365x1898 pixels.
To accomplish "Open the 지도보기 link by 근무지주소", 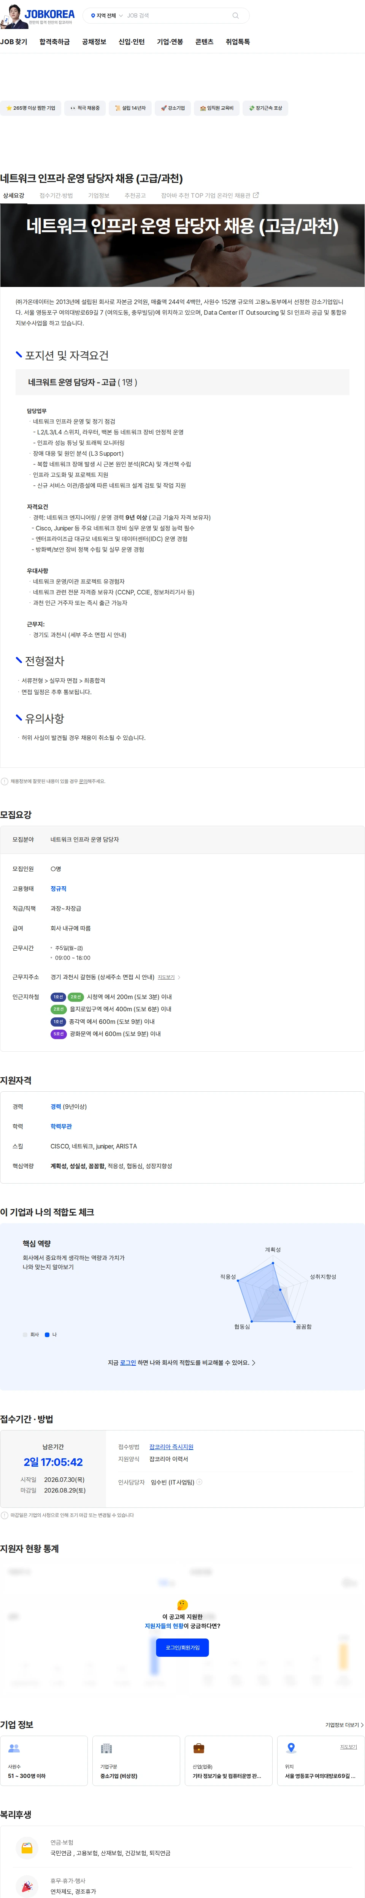I will click(165, 977).
